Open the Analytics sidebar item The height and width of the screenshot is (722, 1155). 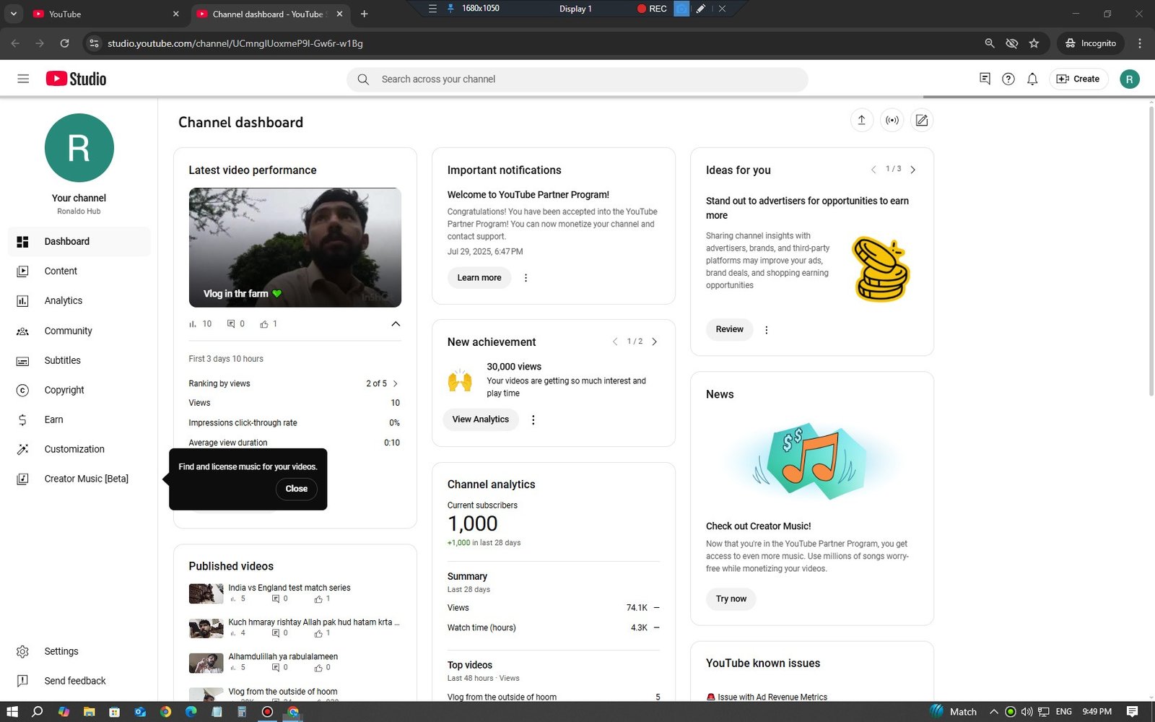point(79,301)
